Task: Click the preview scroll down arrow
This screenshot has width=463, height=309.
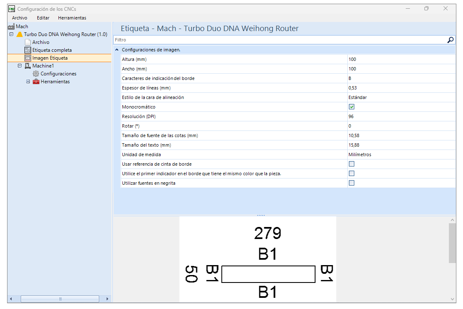Action: click(452, 299)
